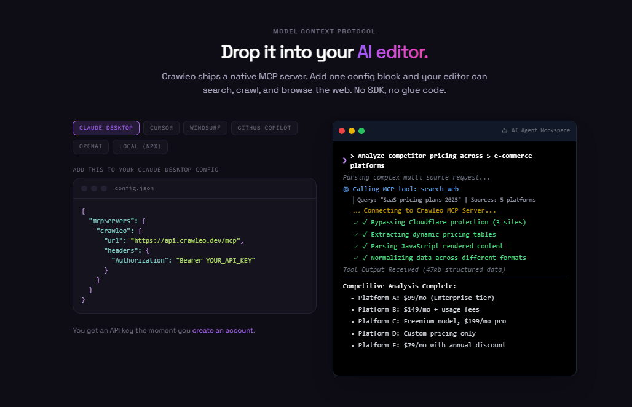Click the 'AI Agent Workspace' title label
Screen dimensions: 632x407
[540, 130]
